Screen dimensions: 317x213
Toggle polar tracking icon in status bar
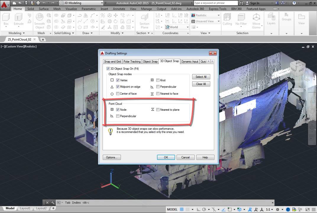point(204,209)
